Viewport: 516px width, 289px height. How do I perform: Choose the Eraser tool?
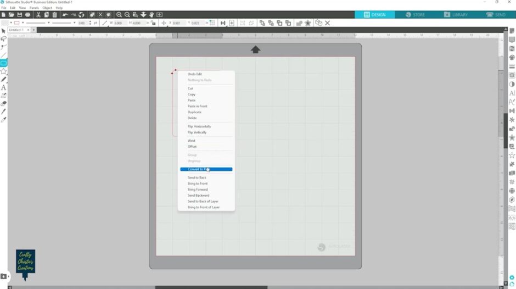pos(3,103)
